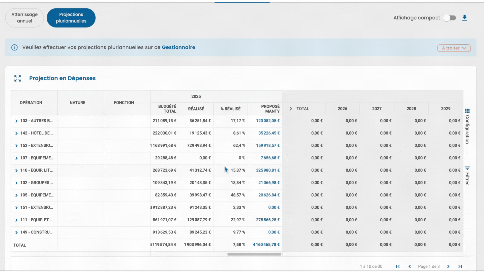
Task: Expand row 105 - EQUIPEME...
Action: coord(16,195)
